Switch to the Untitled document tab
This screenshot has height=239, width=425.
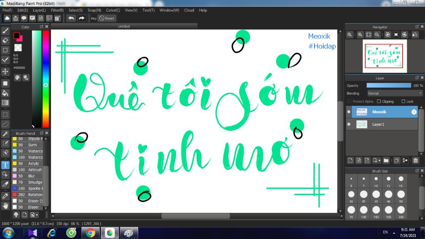coord(124,26)
